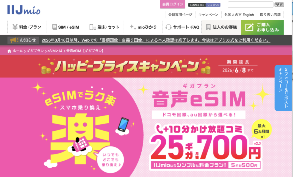The width and height of the screenshot is (293, 177).
Task: Open the Xフォロー&リポストキャンペーン side tab
Action: pos(283,88)
